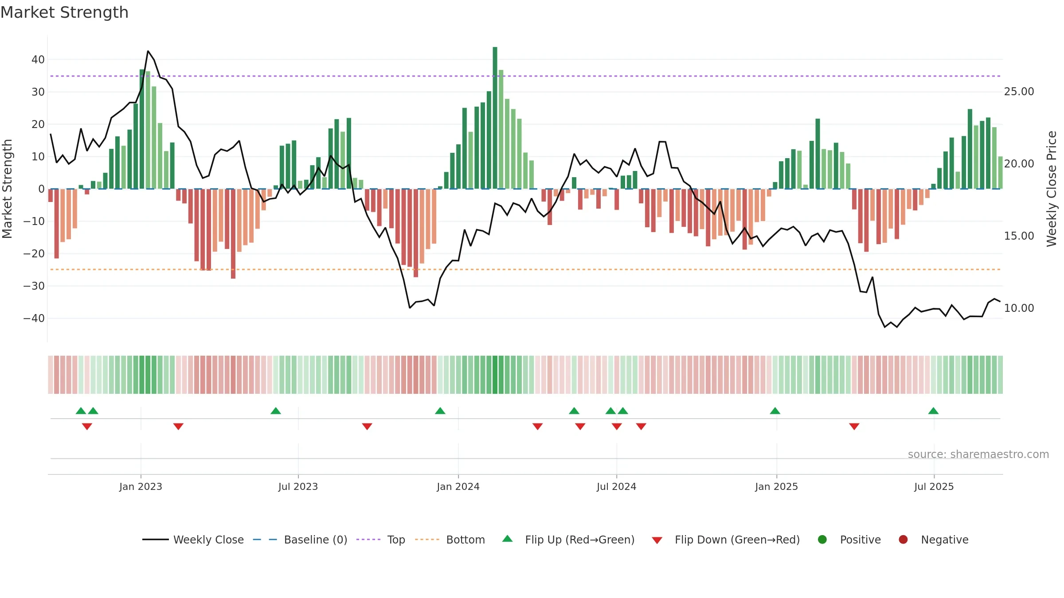Toggle the Weekly Close legend entry
Image resolution: width=1064 pixels, height=598 pixels.
coord(193,540)
